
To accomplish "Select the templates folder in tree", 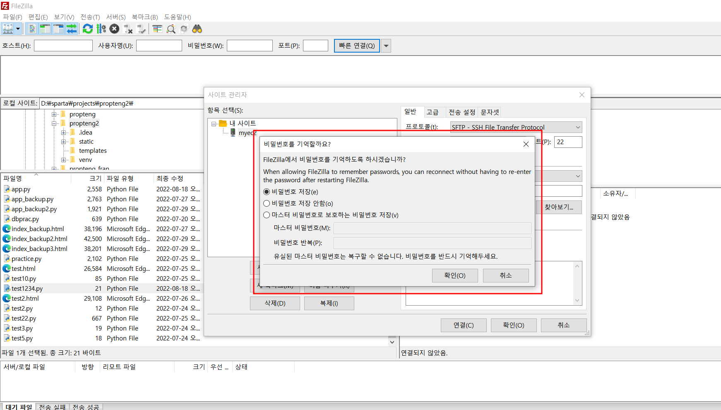I will [93, 151].
